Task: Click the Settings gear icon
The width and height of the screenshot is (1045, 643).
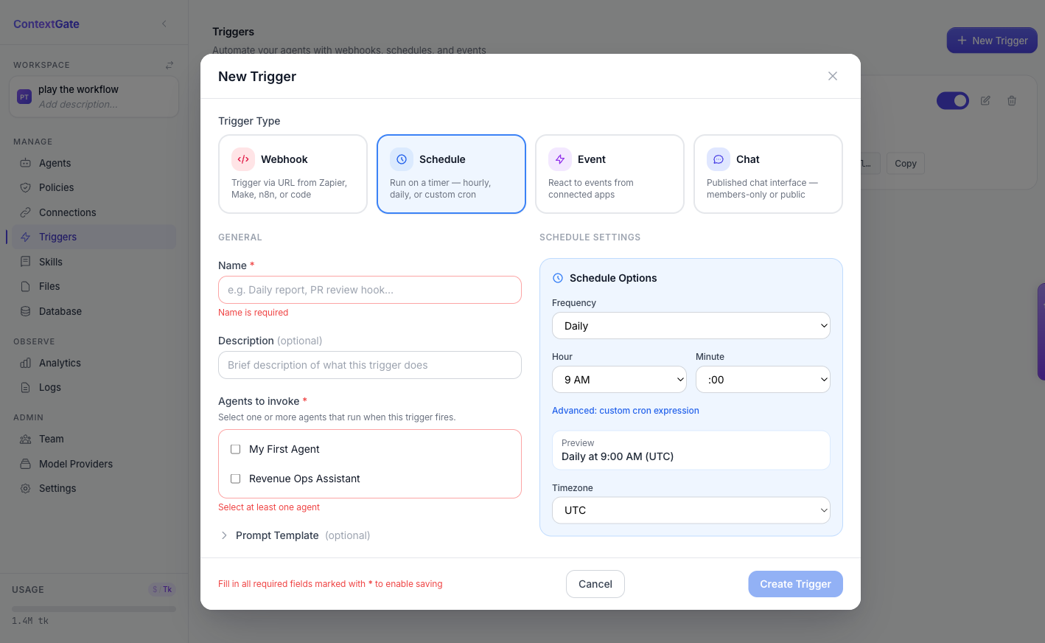Action: point(26,488)
